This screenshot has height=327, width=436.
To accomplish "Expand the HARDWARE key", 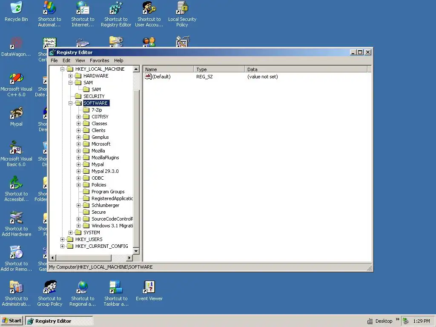I will point(70,76).
